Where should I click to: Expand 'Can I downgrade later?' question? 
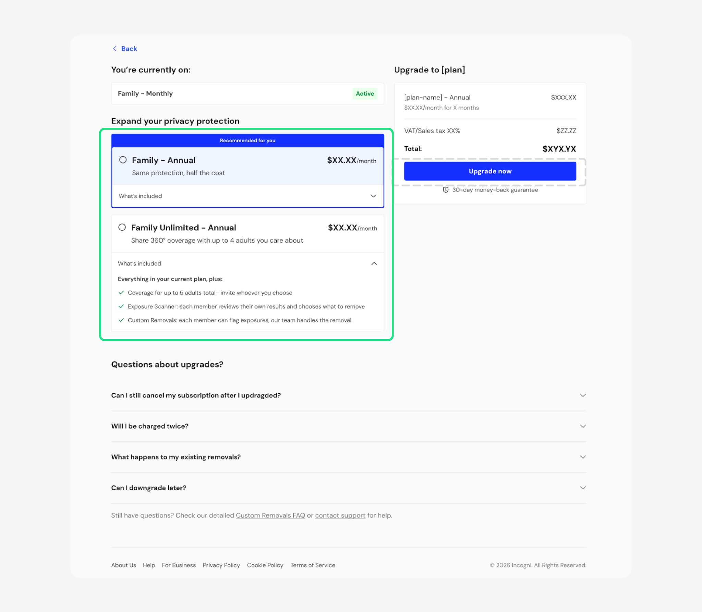pyautogui.click(x=349, y=488)
